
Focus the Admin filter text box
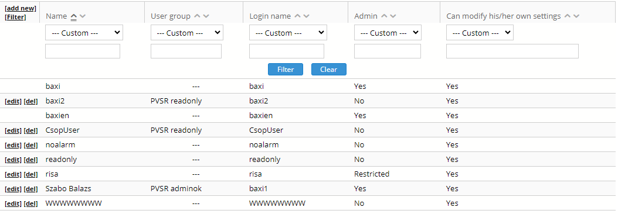(388, 51)
